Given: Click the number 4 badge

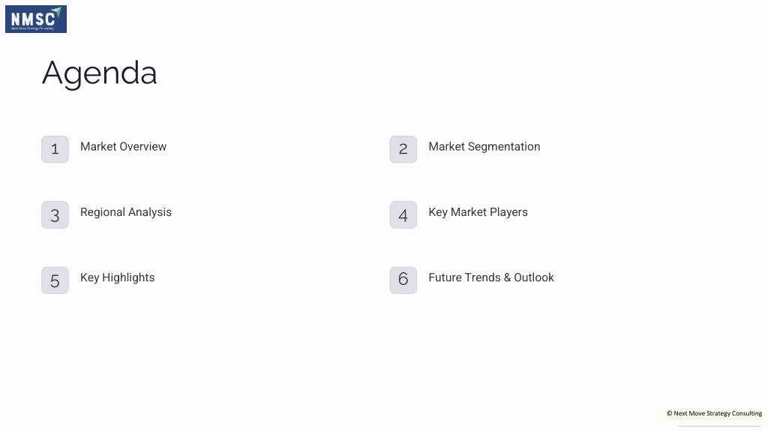Looking at the screenshot, I should click(403, 215).
